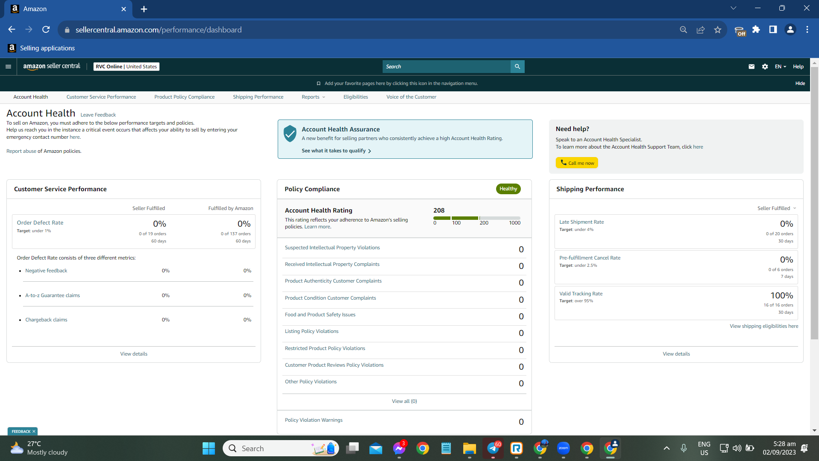This screenshot has height=461, width=819.
Task: Click See what it takes to qualify
Action: click(336, 151)
